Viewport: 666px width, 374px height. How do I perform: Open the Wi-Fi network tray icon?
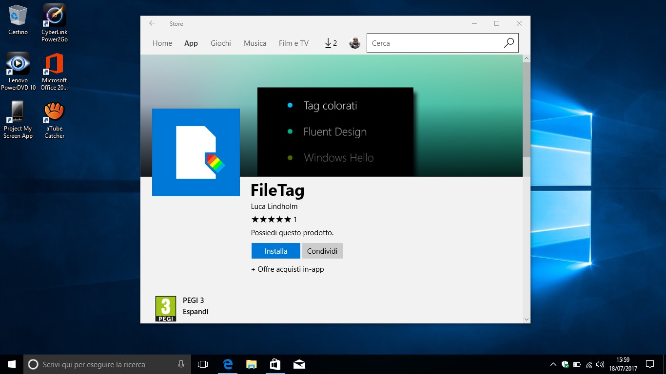pyautogui.click(x=589, y=364)
